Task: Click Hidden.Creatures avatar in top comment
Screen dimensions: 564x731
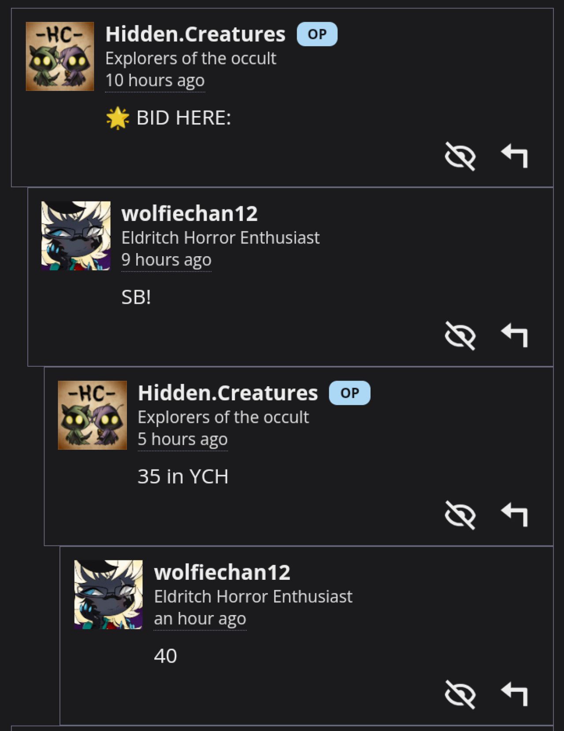Action: point(60,56)
